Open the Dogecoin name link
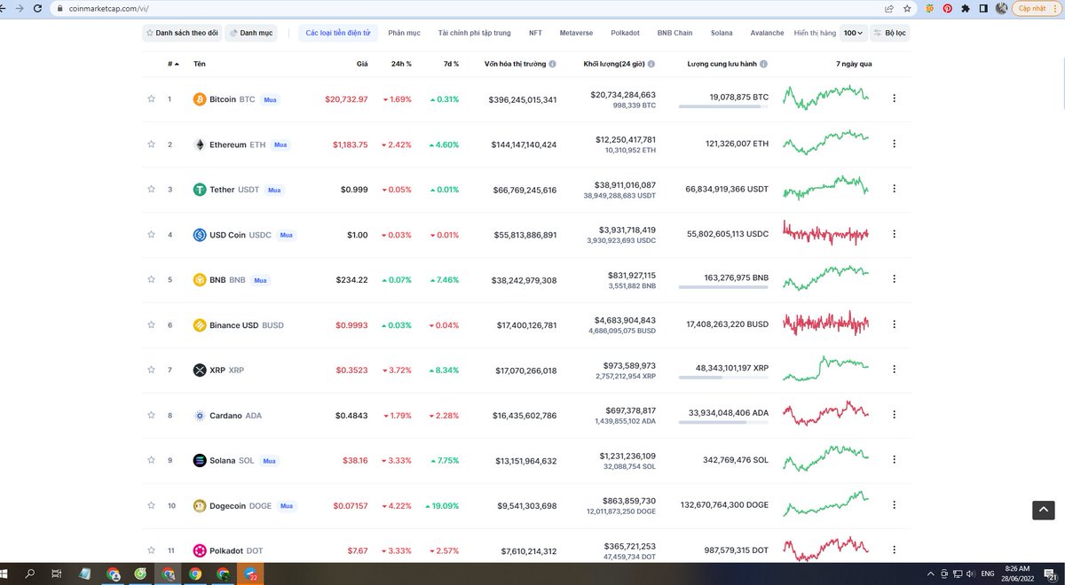 point(228,506)
